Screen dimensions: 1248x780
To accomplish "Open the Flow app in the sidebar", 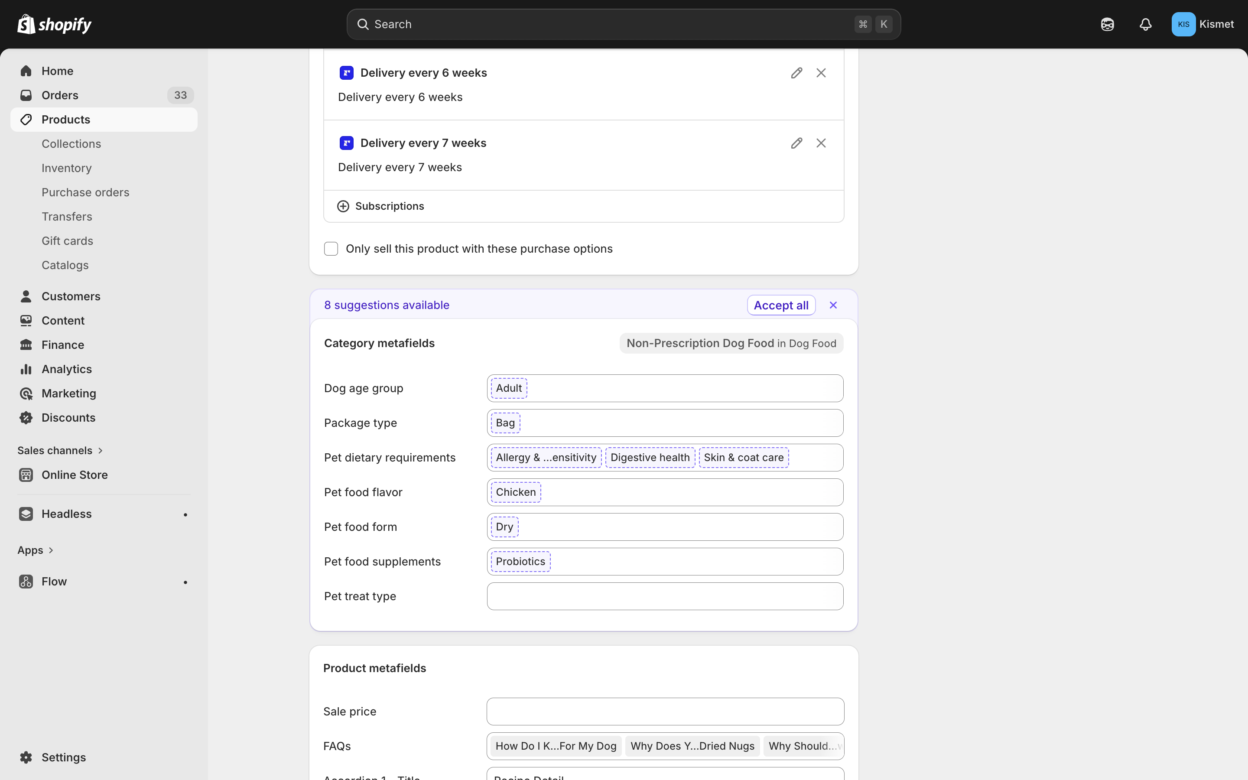I will tap(54, 581).
